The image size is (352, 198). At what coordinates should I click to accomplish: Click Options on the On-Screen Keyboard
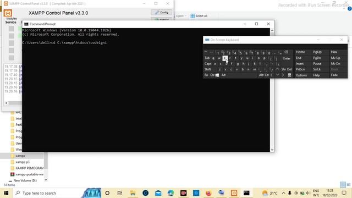click(301, 75)
